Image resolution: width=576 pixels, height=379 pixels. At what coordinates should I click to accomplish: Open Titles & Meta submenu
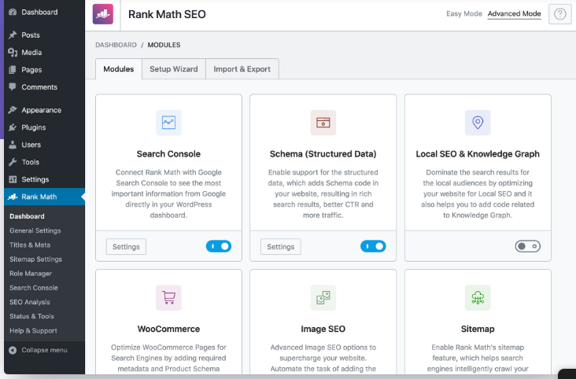30,245
